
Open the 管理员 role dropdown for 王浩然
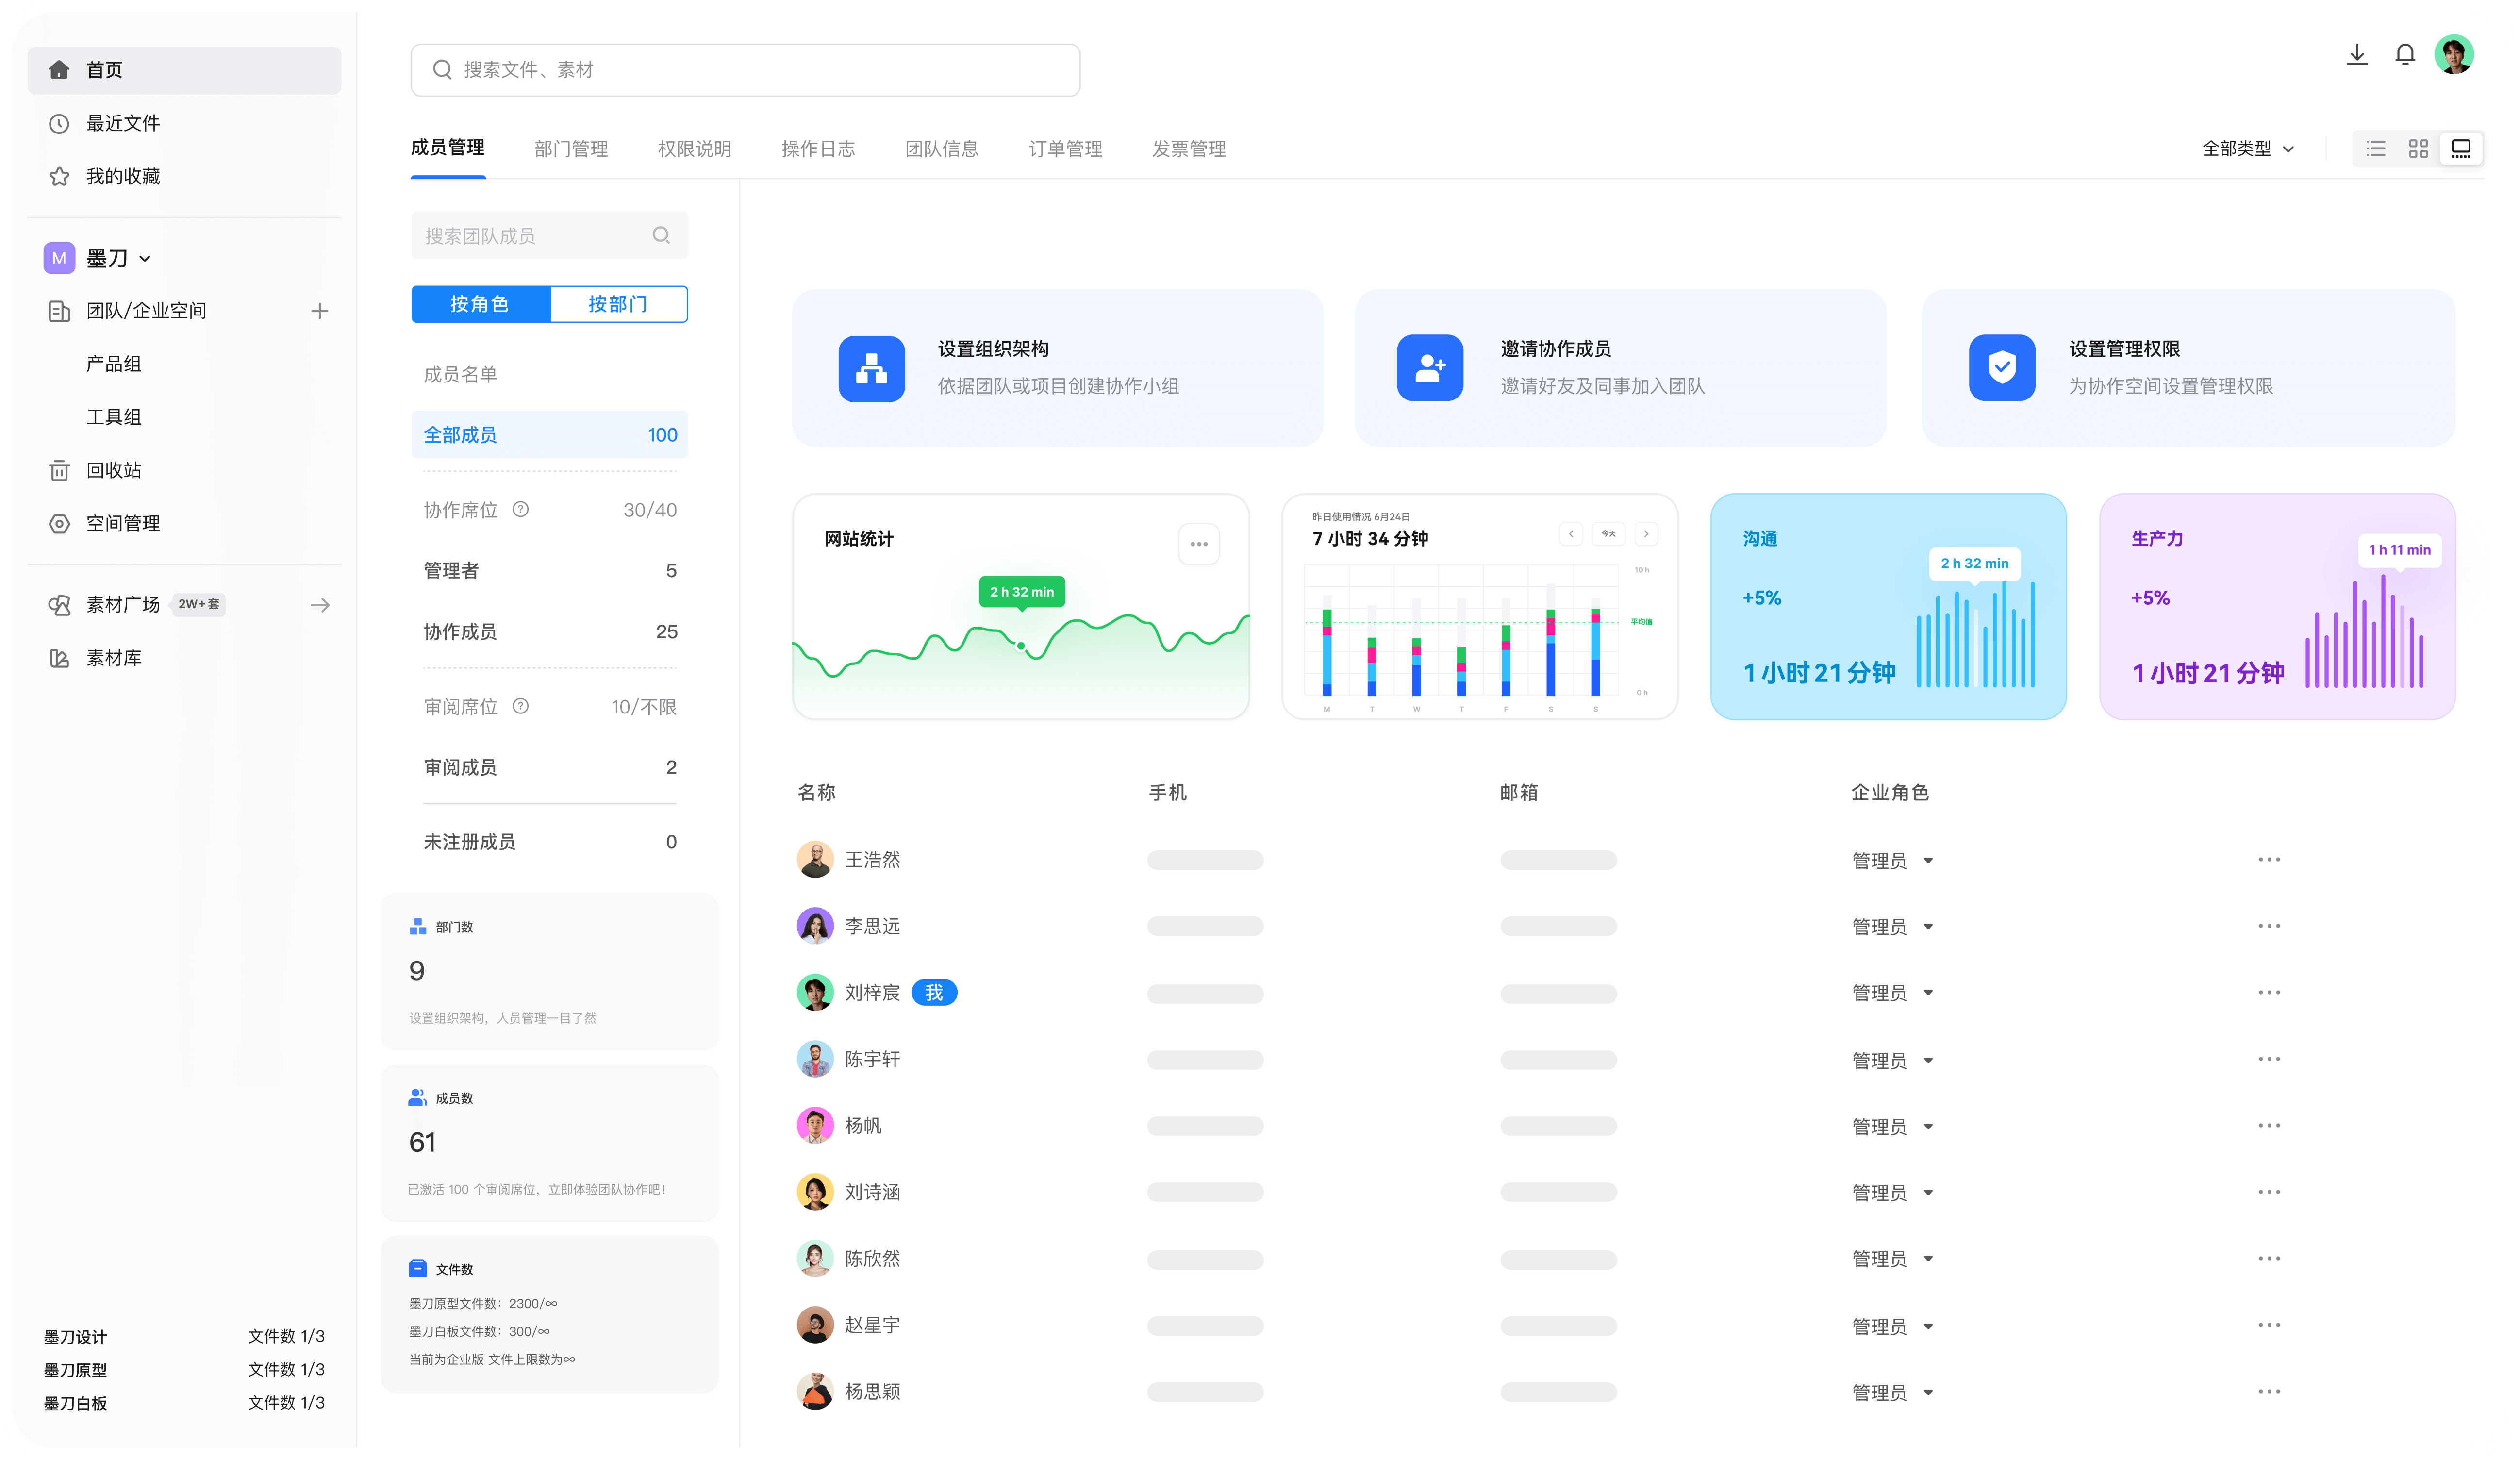1892,860
